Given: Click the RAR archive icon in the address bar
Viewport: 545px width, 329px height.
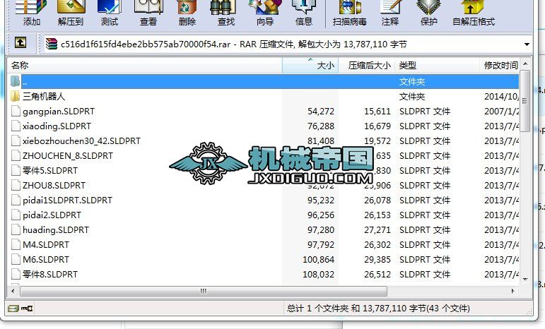Looking at the screenshot, I should pos(52,44).
